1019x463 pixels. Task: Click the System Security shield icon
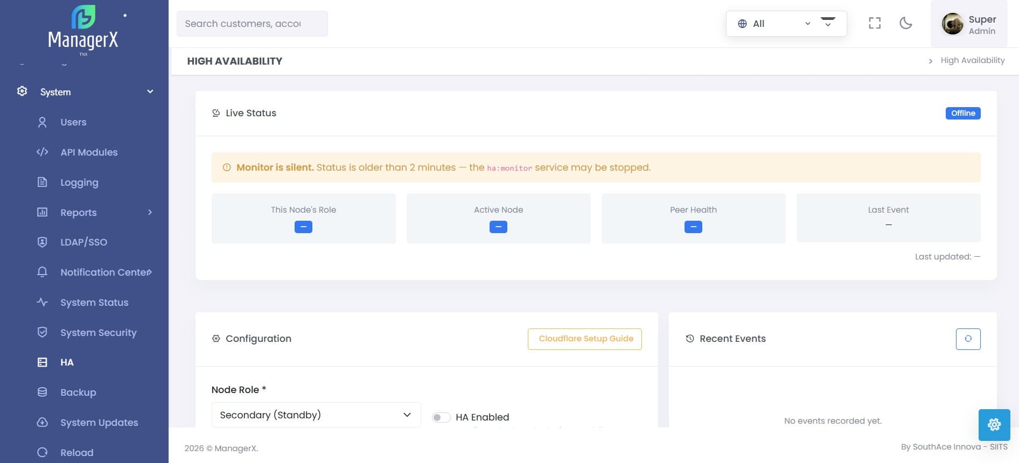click(42, 332)
